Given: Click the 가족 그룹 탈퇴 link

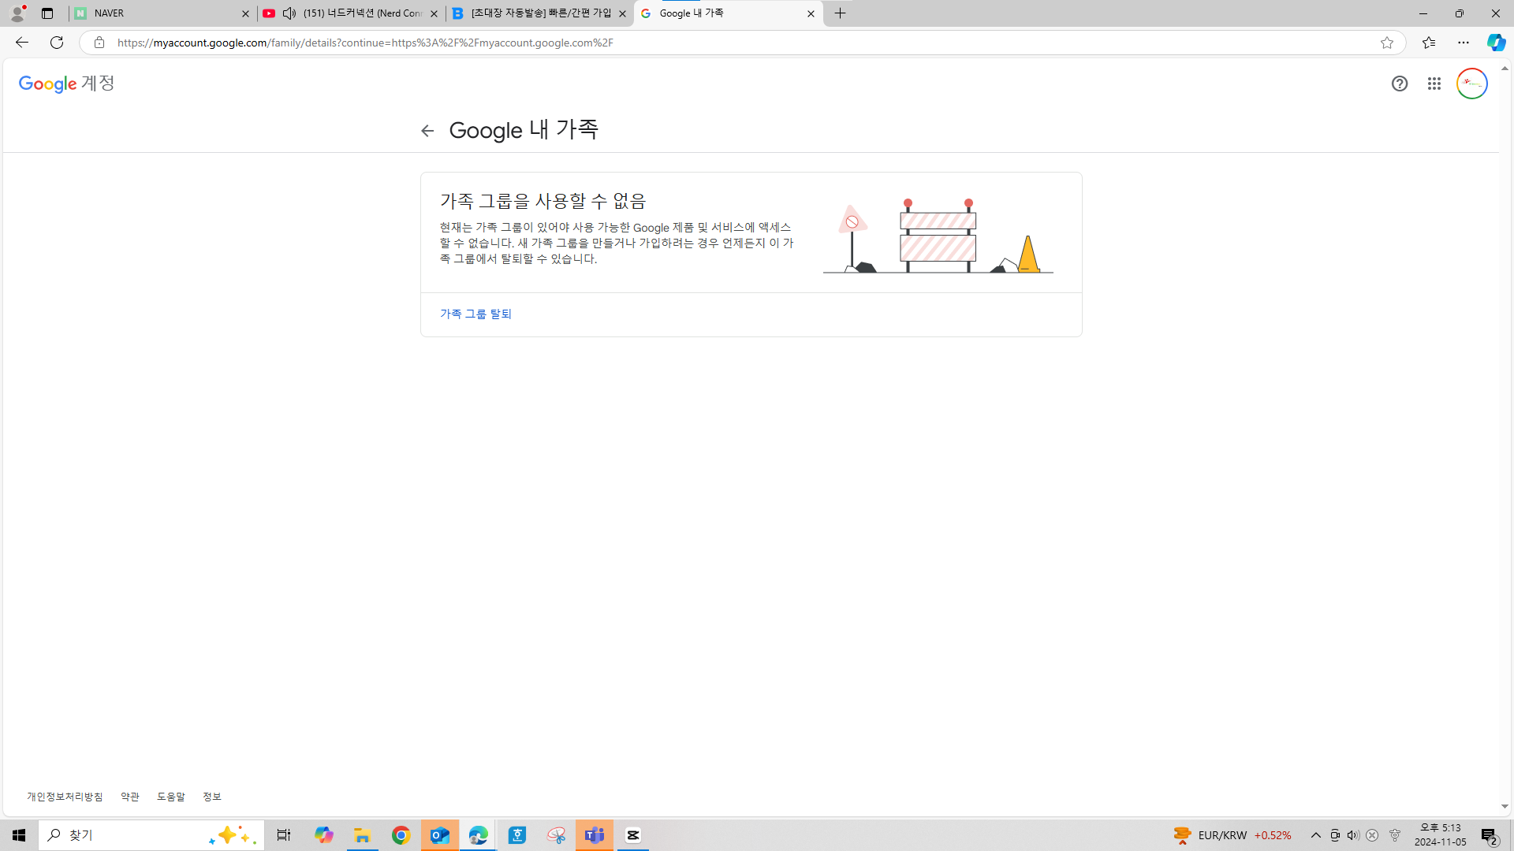Looking at the screenshot, I should coord(475,314).
